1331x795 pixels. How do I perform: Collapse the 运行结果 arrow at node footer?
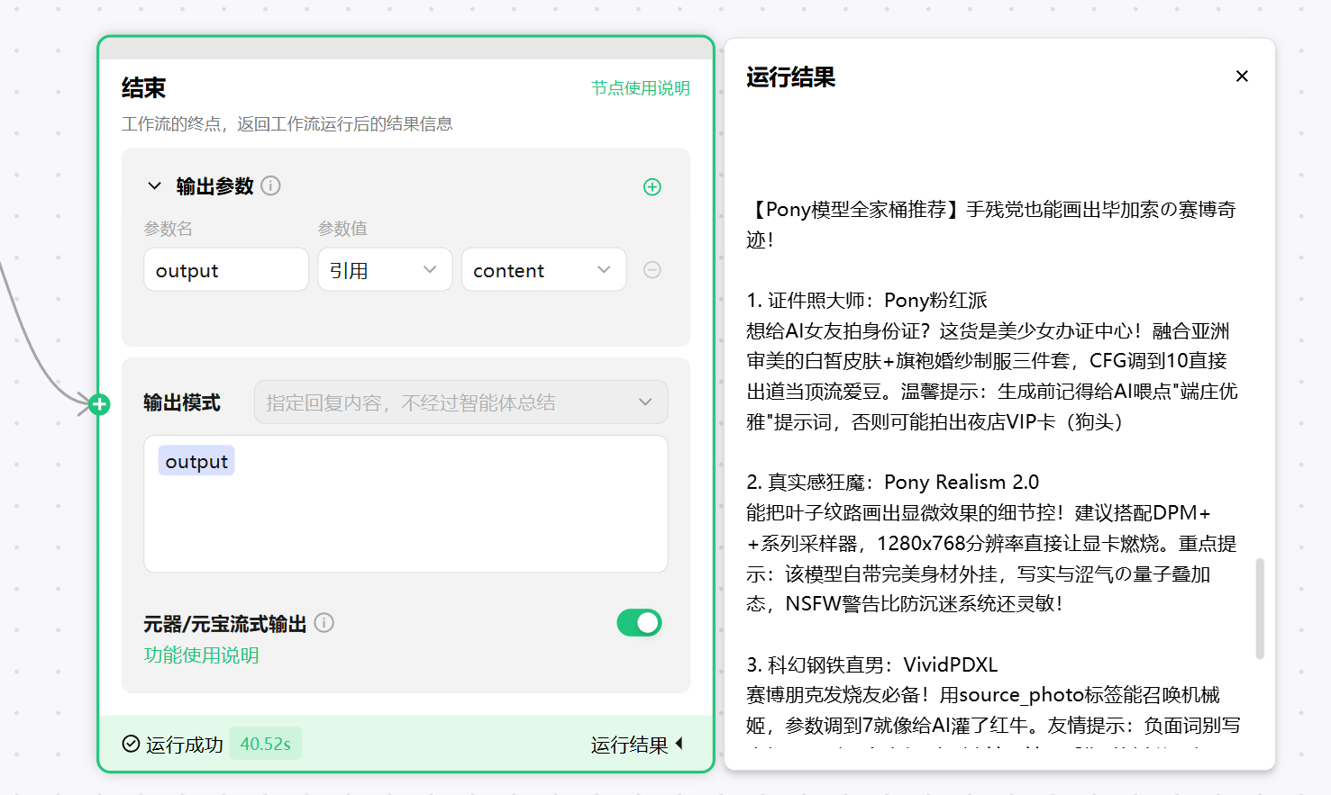click(679, 744)
